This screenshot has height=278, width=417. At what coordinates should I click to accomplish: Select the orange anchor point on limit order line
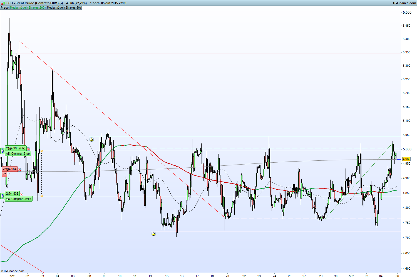click(41, 196)
